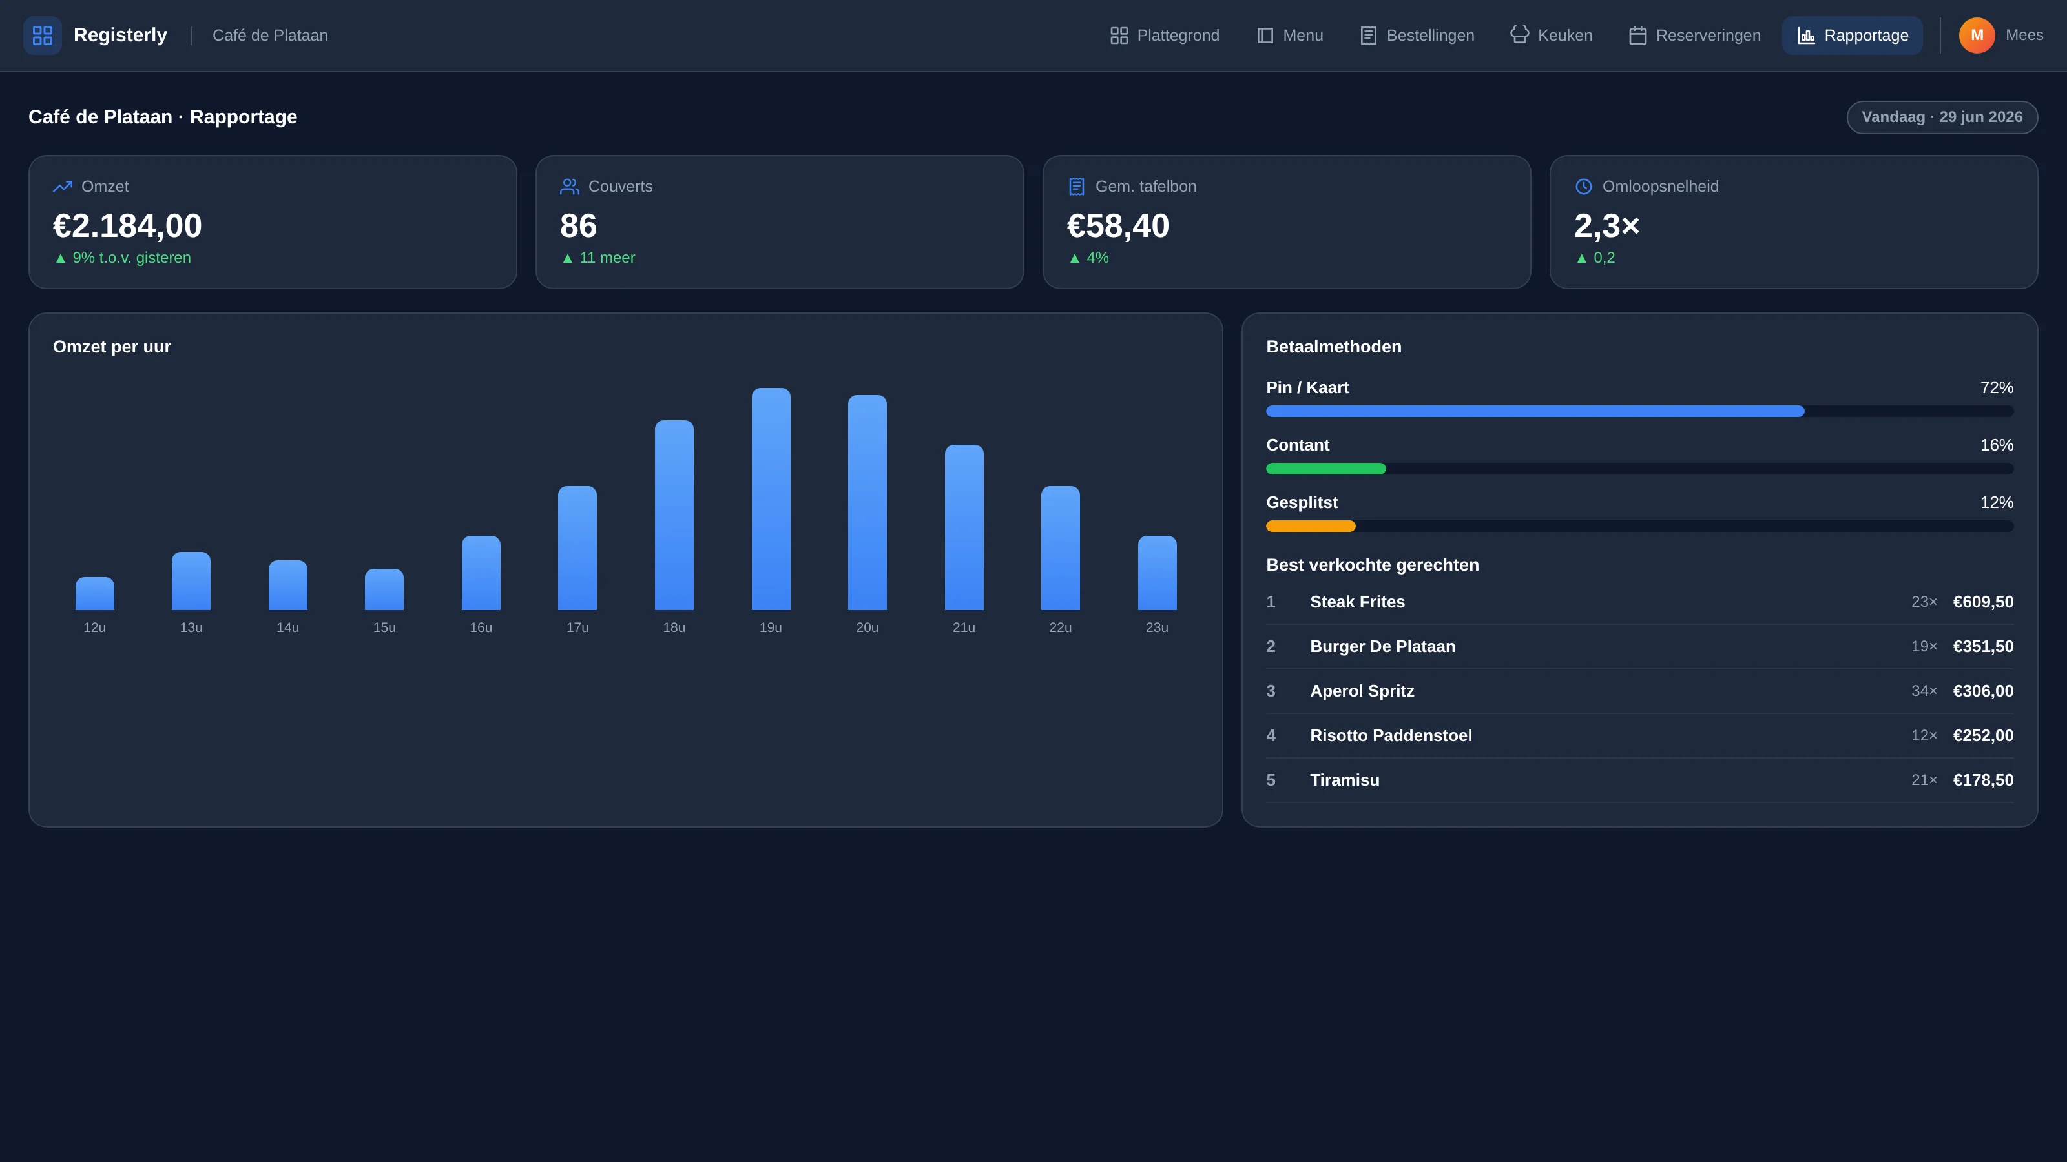Viewport: 2067px width, 1162px height.
Task: Click the 23u revenue bar
Action: (1157, 573)
